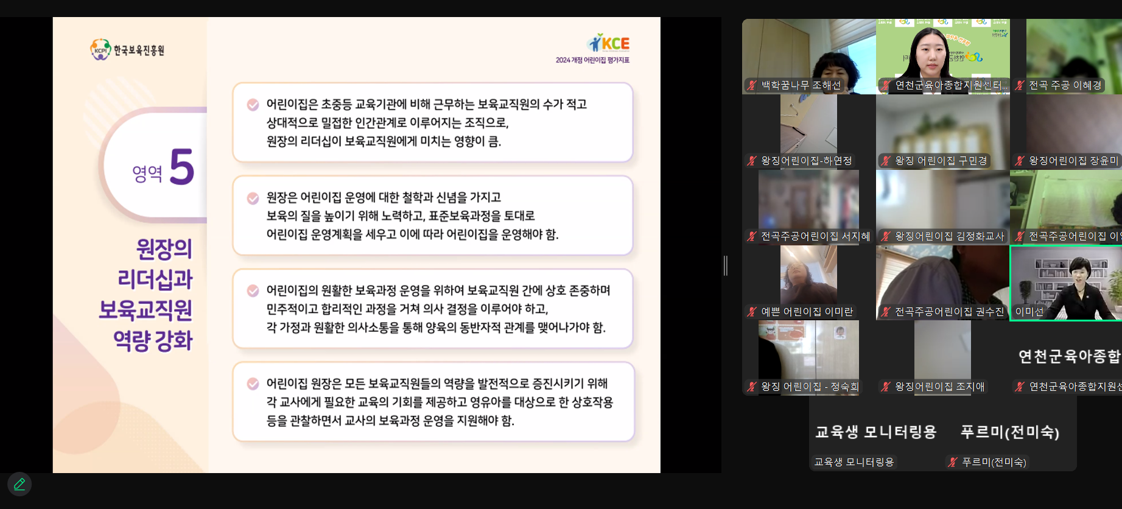
Task: Select the 교육생 모니터링용 participant tile
Action: (876, 434)
